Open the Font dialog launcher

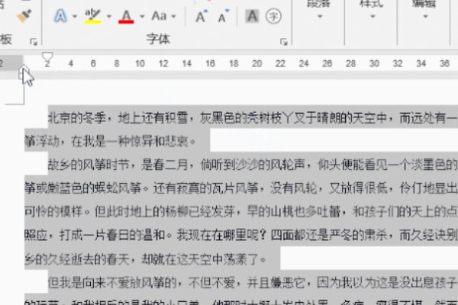pyautogui.click(x=284, y=42)
